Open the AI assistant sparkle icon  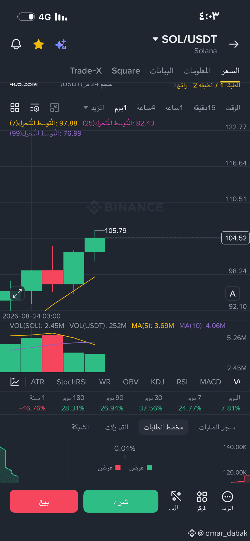pyautogui.click(x=60, y=44)
